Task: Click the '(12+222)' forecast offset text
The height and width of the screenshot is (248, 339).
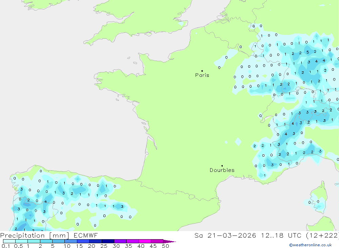Action: 323,235
